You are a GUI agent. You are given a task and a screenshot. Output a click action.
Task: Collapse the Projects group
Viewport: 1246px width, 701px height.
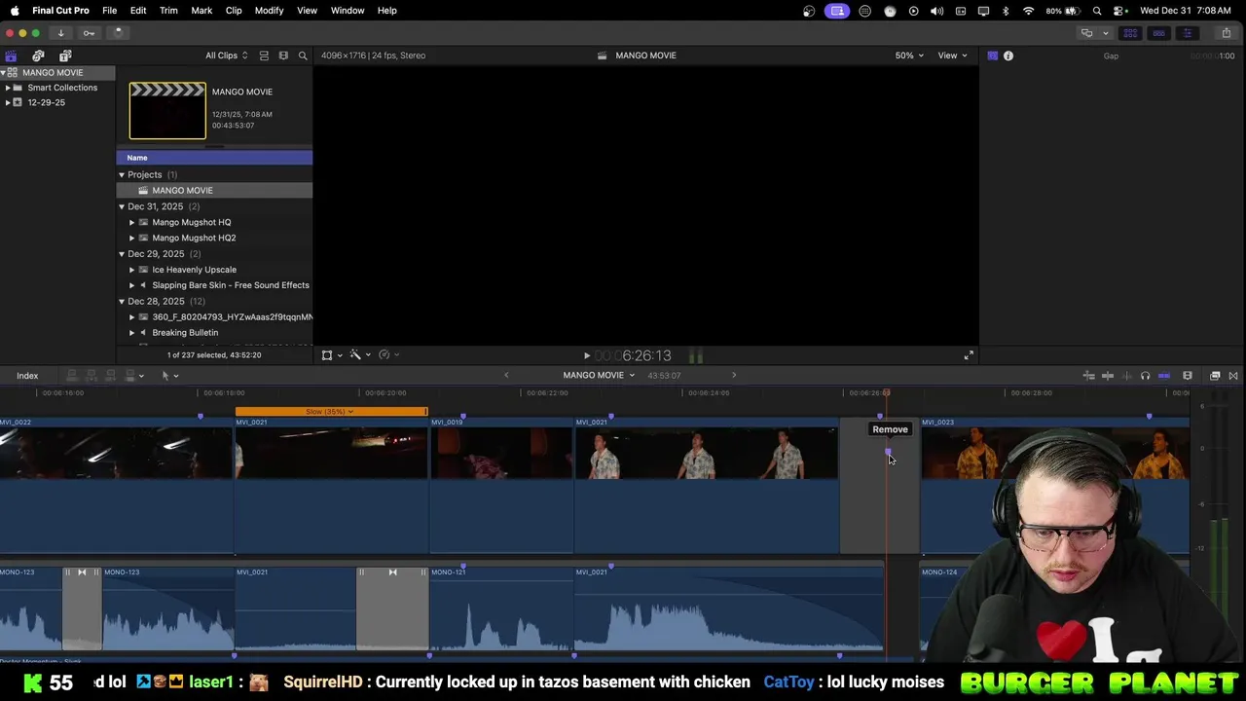click(122, 175)
